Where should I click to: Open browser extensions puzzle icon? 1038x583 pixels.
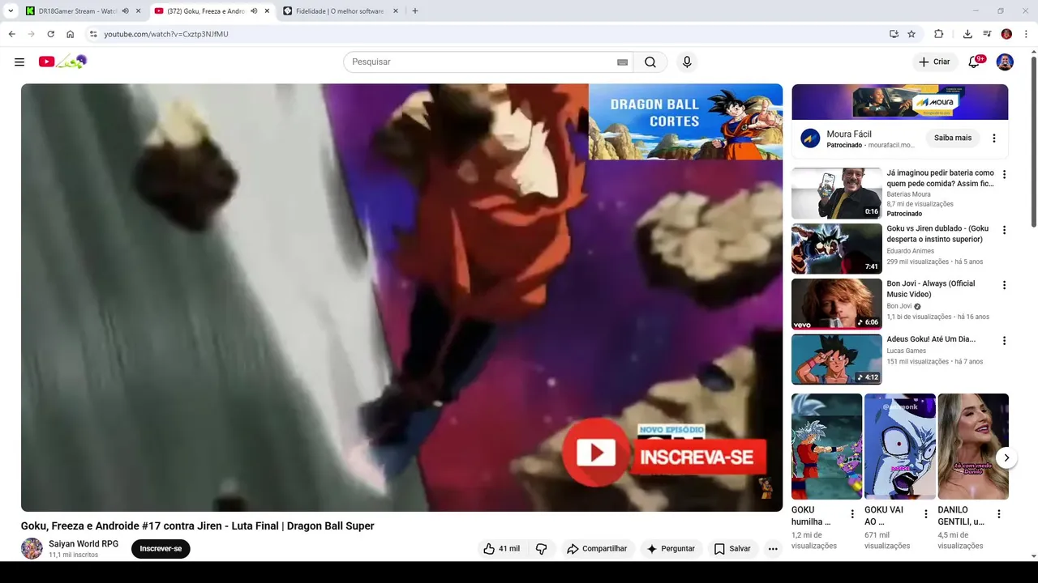938,34
